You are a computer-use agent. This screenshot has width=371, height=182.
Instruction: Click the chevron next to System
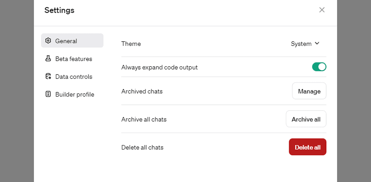pyautogui.click(x=317, y=43)
